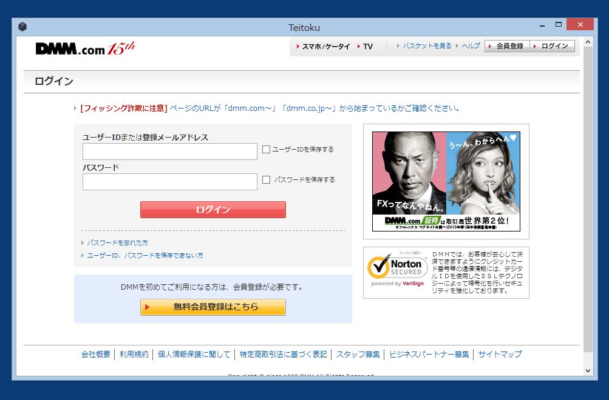Screen dimensions: 609x400
Task: Focus the user ID or email field
Action: [x=170, y=152]
